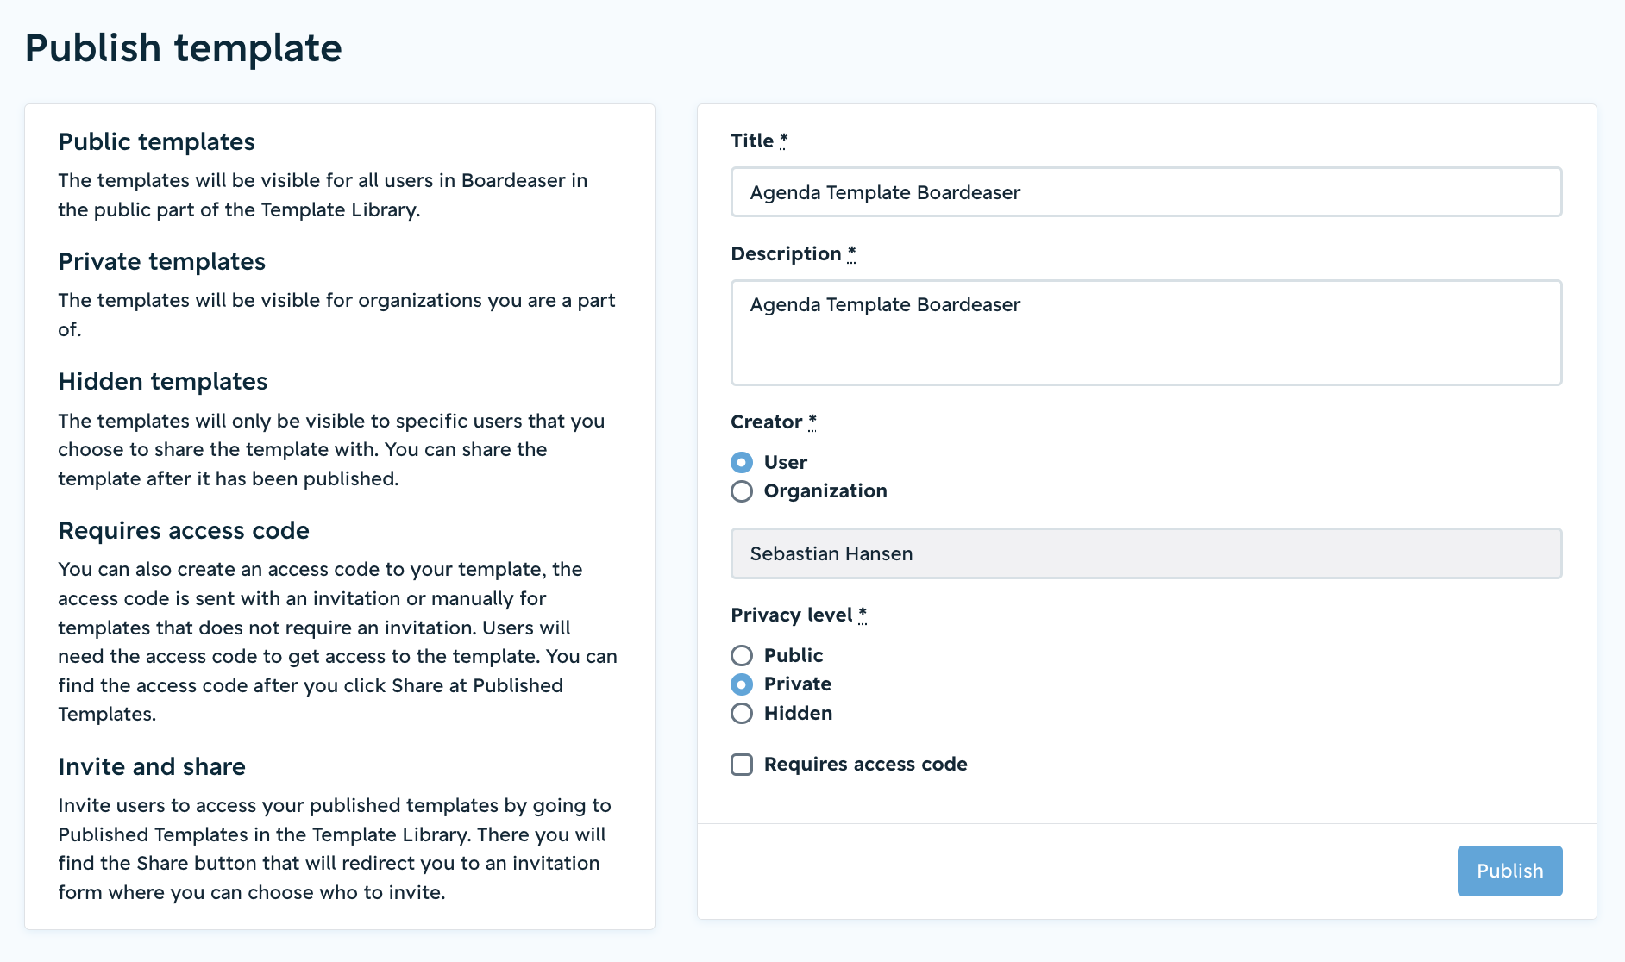
Task: Click the Public templates heading
Action: coord(156,141)
